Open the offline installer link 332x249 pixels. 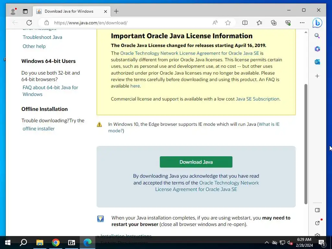(x=39, y=129)
